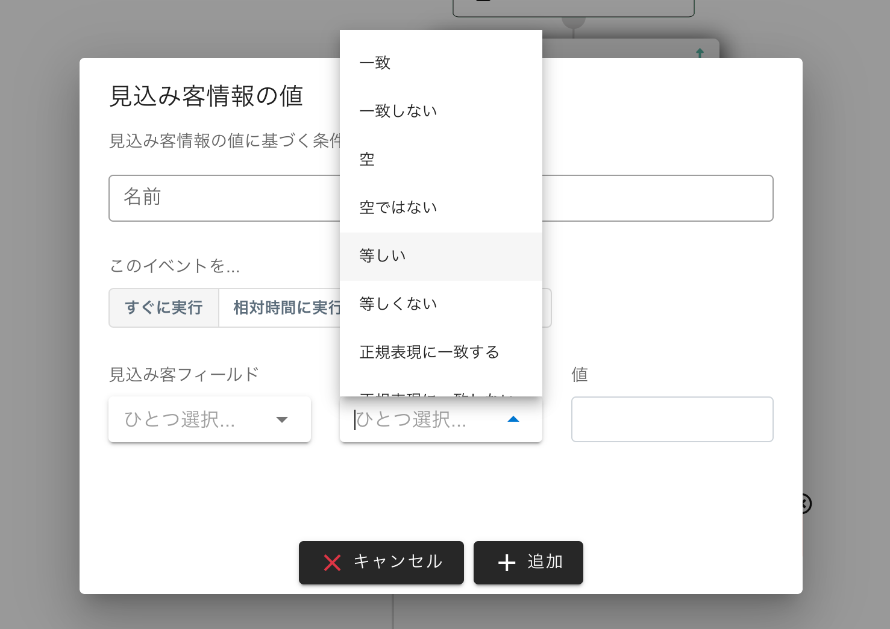Viewport: 890px width, 629px height.
Task: Focus the 名前 text field
Action: click(x=223, y=198)
